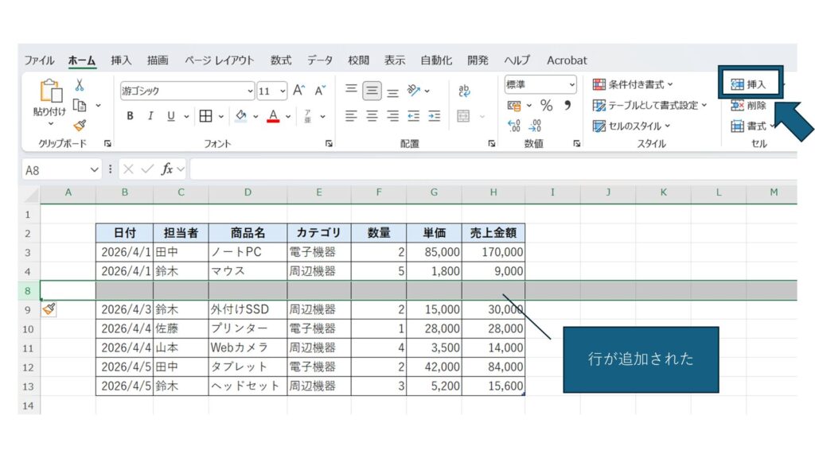Switch to the Data tab (データ)
The height and width of the screenshot is (458, 815).
[320, 60]
